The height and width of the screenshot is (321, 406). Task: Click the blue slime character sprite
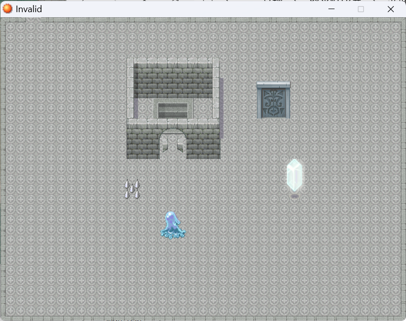tap(173, 225)
